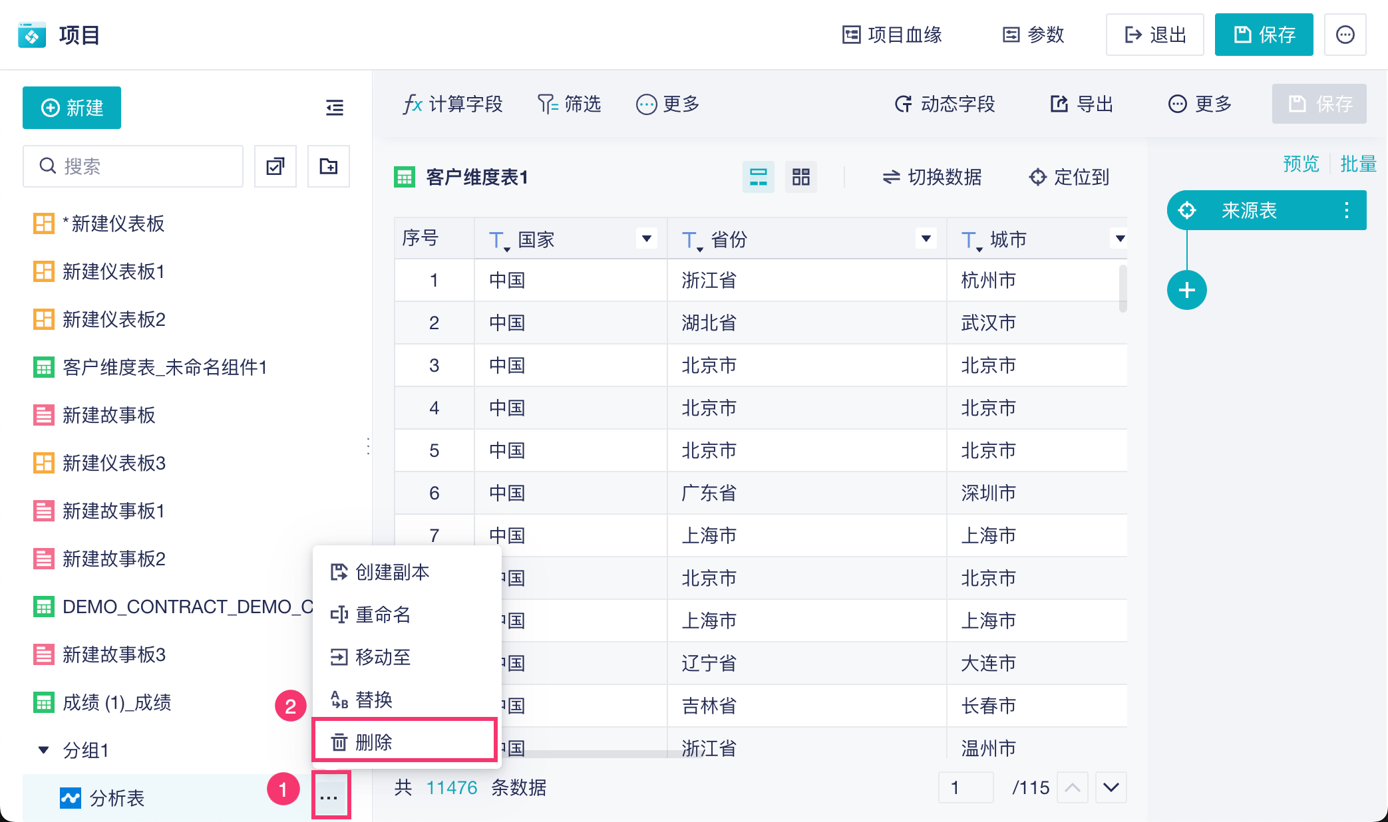
Task: Click the 搜索 input field
Action: (133, 166)
